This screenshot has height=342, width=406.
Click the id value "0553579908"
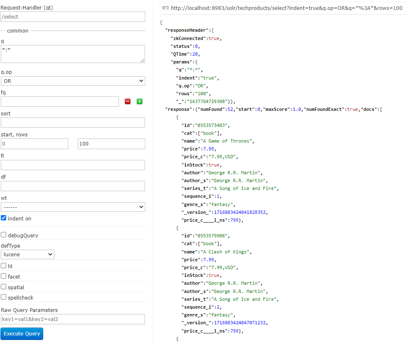[211, 236]
